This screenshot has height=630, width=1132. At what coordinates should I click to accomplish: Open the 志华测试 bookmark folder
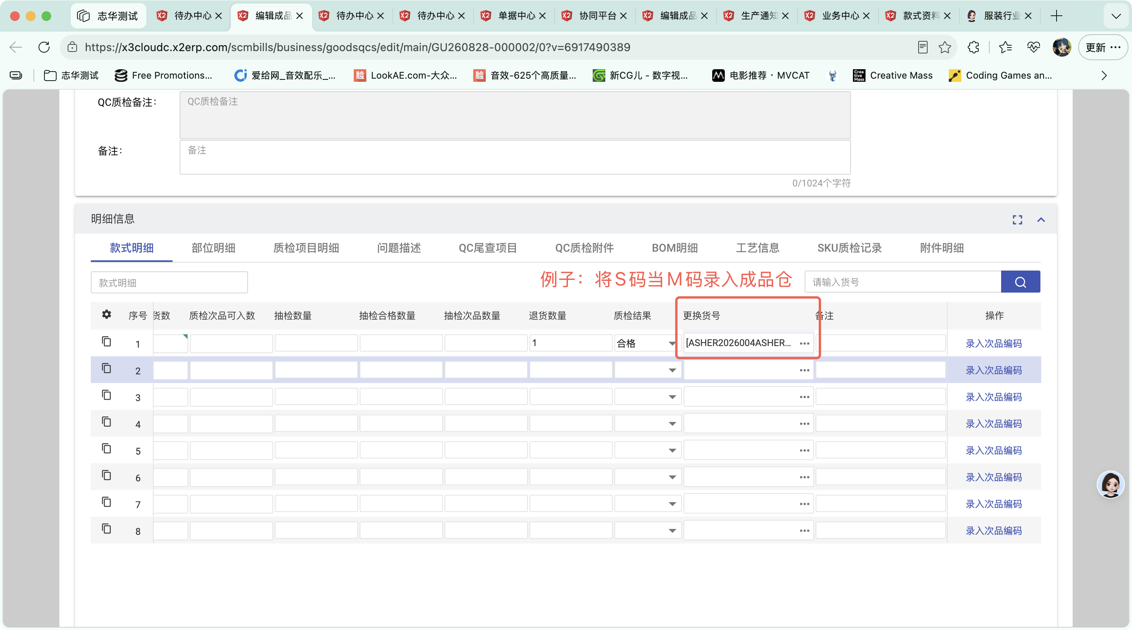point(71,76)
